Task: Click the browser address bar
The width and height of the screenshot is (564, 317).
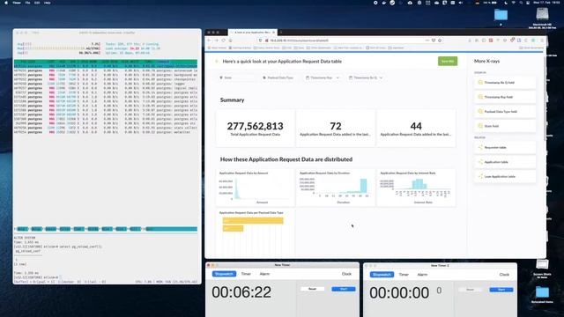Action: point(349,41)
